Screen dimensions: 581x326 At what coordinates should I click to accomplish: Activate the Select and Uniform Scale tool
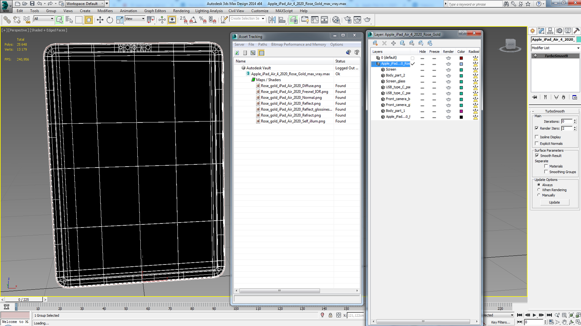[120, 20]
